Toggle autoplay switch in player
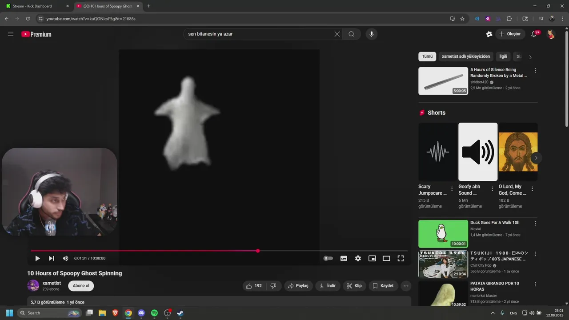The height and width of the screenshot is (320, 569). pyautogui.click(x=328, y=258)
